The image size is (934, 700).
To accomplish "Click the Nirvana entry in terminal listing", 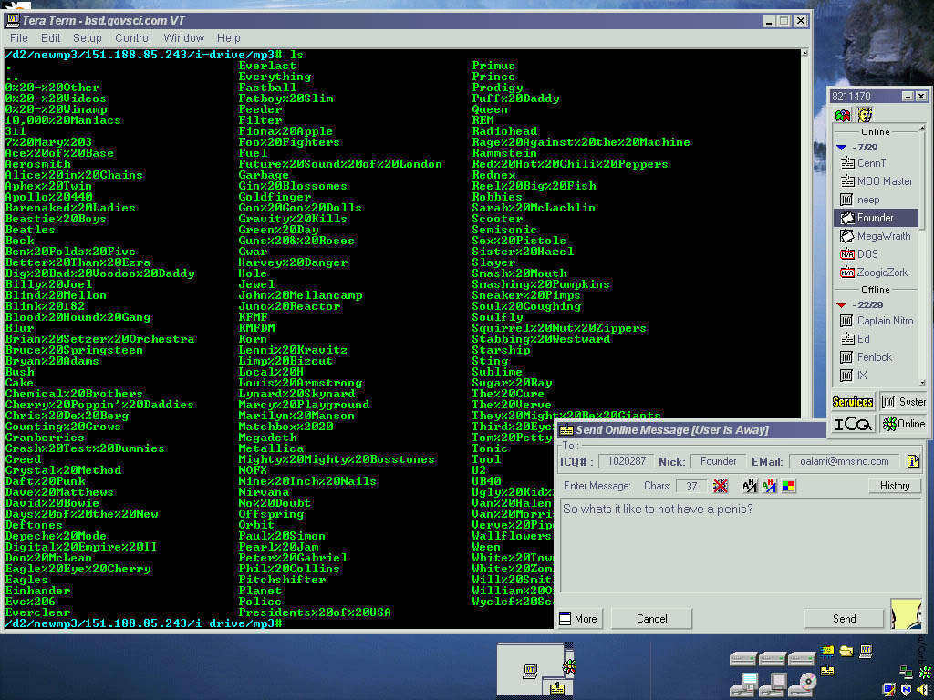I will [264, 491].
